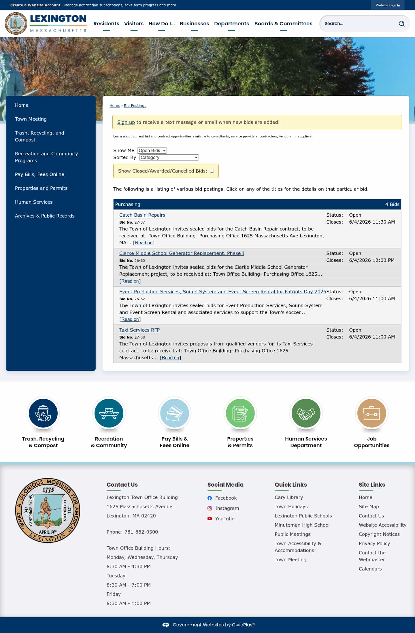Click the Instagram icon in Social Media
Screen dimensions: 415x633
pos(210,508)
